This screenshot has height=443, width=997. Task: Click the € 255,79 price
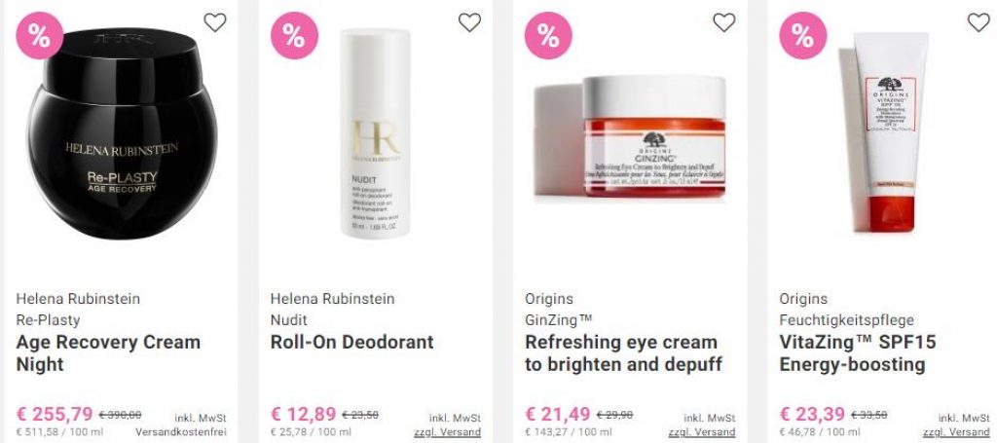pos(55,415)
